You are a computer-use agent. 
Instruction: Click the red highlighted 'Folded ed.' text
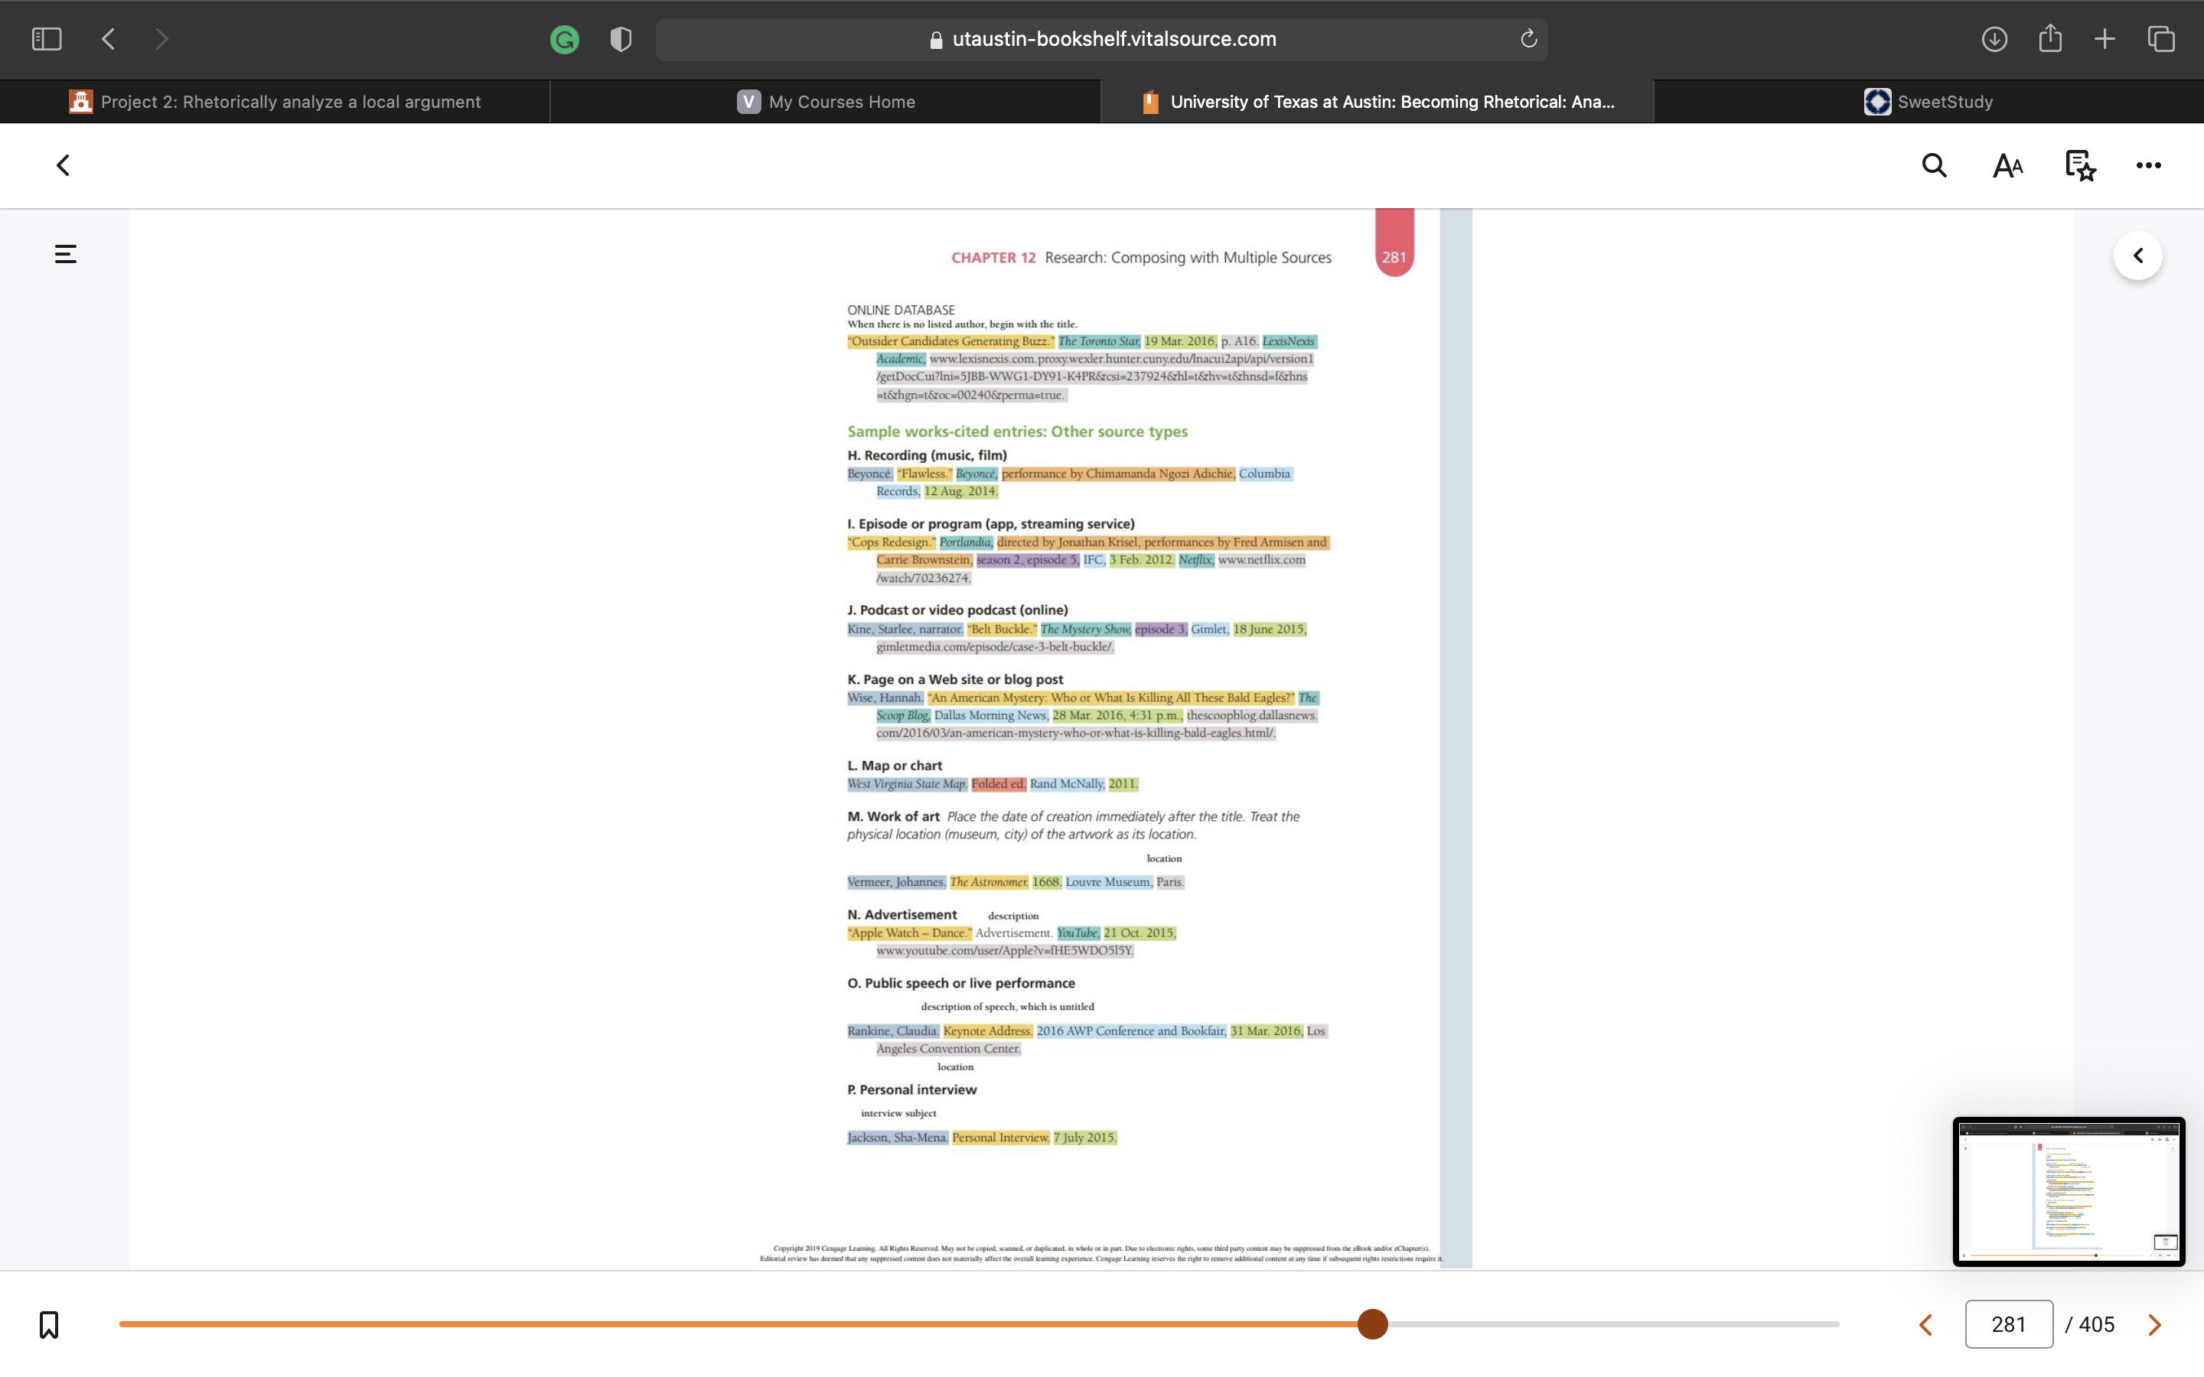click(x=998, y=784)
